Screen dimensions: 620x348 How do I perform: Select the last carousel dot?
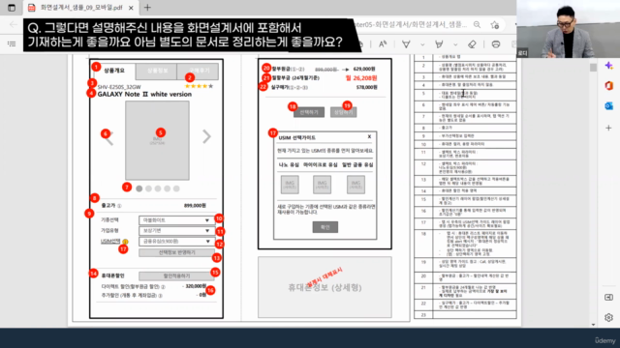click(176, 188)
